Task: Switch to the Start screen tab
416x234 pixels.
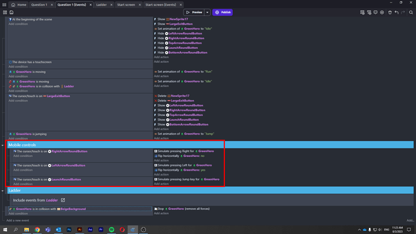Action: click(126, 5)
